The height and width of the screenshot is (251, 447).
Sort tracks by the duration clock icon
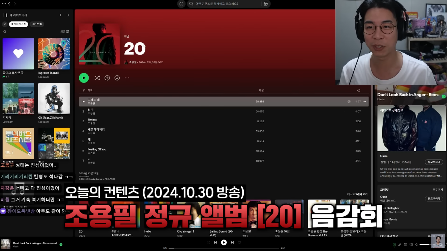359,90
